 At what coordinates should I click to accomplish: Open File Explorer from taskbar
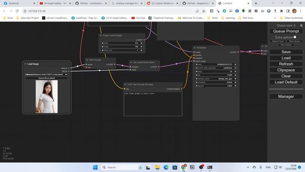coord(157,167)
